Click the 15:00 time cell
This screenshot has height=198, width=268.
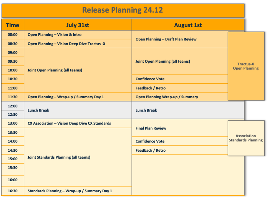point(13,159)
